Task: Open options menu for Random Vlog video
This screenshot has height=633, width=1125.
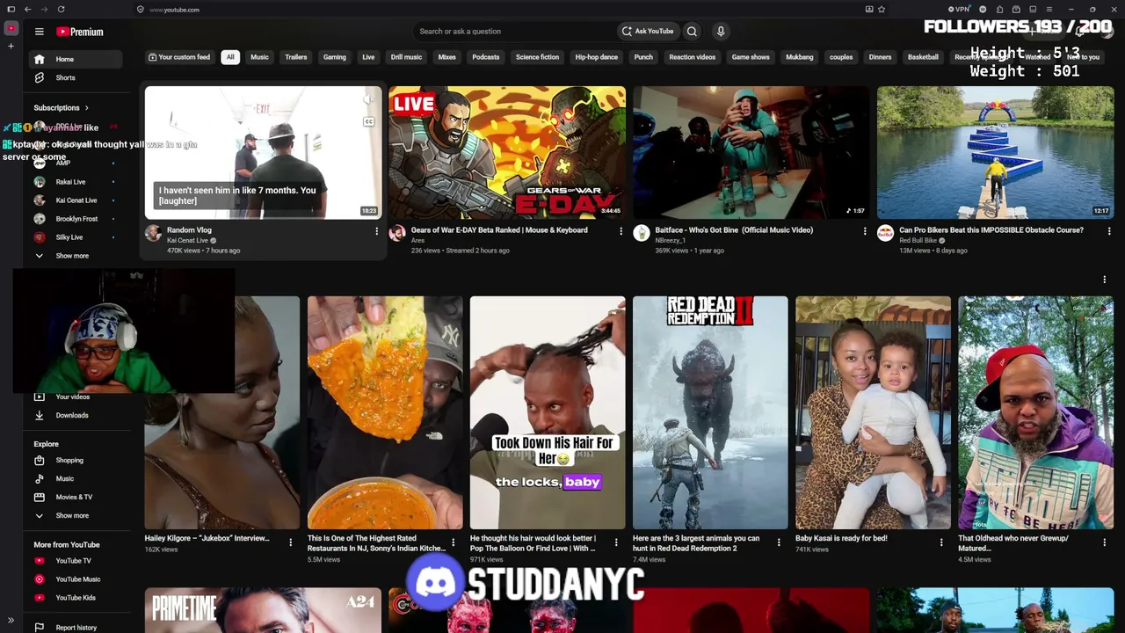Action: 376,231
